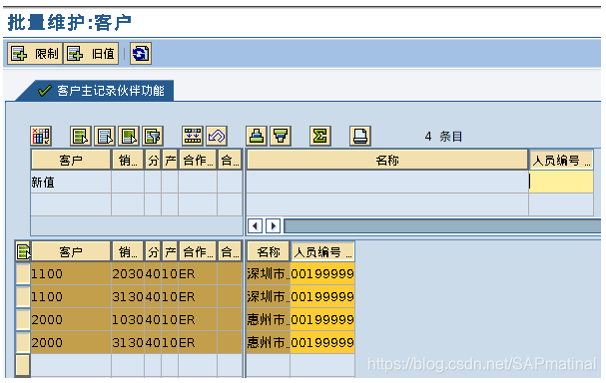Screen dimensions: 606x383
Task: Click the refresh icon in top toolbar
Action: [141, 53]
